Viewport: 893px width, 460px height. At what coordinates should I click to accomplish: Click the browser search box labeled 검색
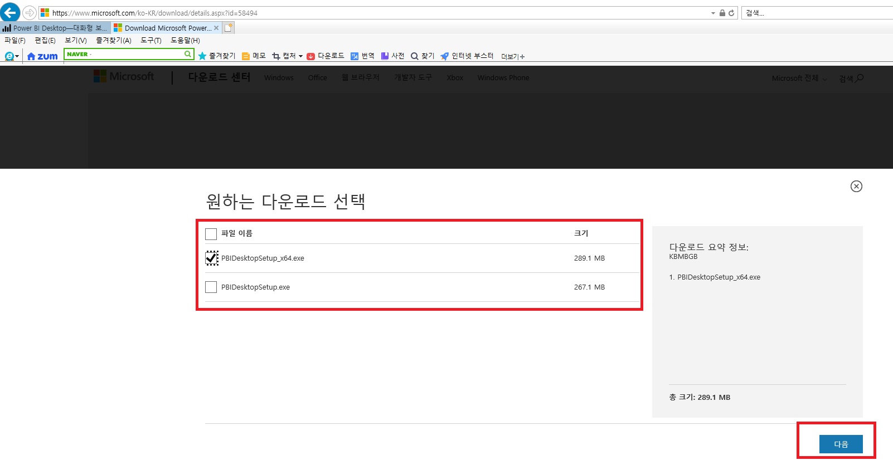(817, 13)
